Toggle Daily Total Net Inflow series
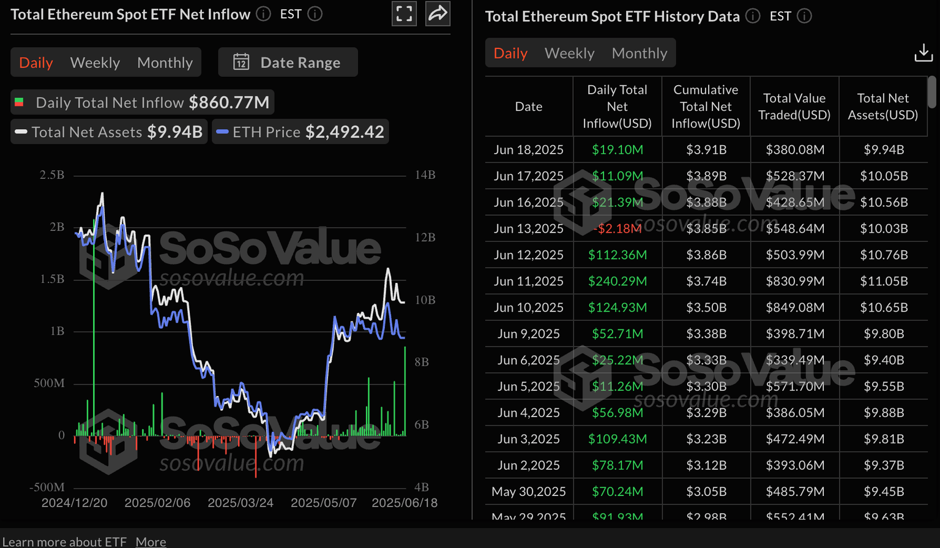The width and height of the screenshot is (940, 548). 142,102
